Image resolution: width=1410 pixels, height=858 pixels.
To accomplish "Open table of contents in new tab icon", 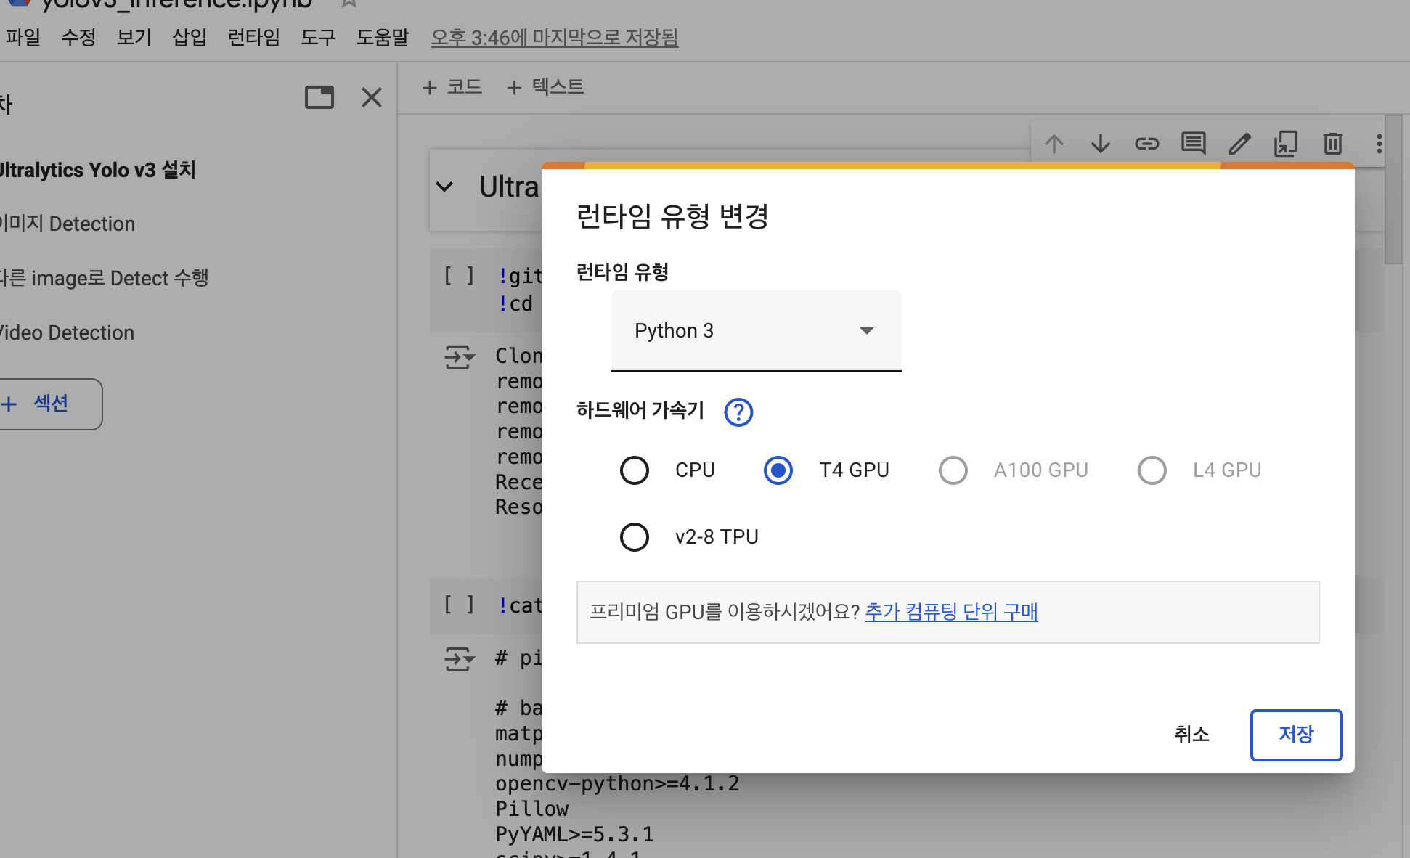I will pyautogui.click(x=319, y=97).
